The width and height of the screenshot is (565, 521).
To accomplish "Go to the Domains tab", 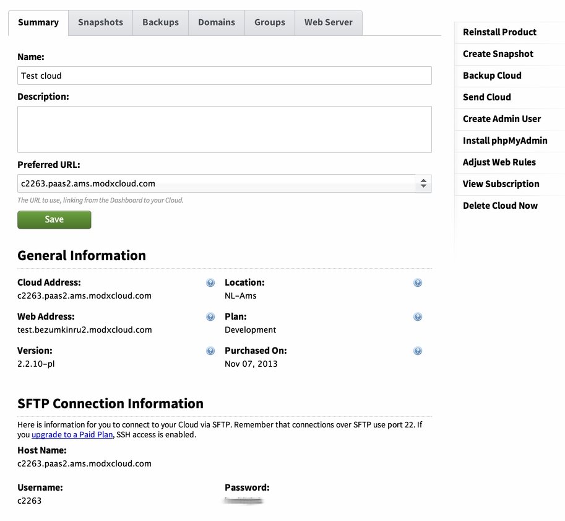I will (x=216, y=22).
